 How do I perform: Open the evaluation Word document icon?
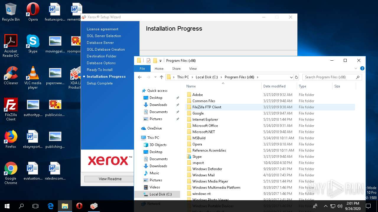(x=33, y=171)
